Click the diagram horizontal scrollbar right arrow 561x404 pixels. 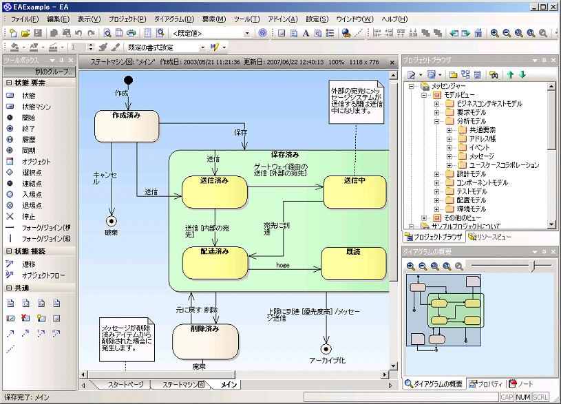tap(385, 374)
